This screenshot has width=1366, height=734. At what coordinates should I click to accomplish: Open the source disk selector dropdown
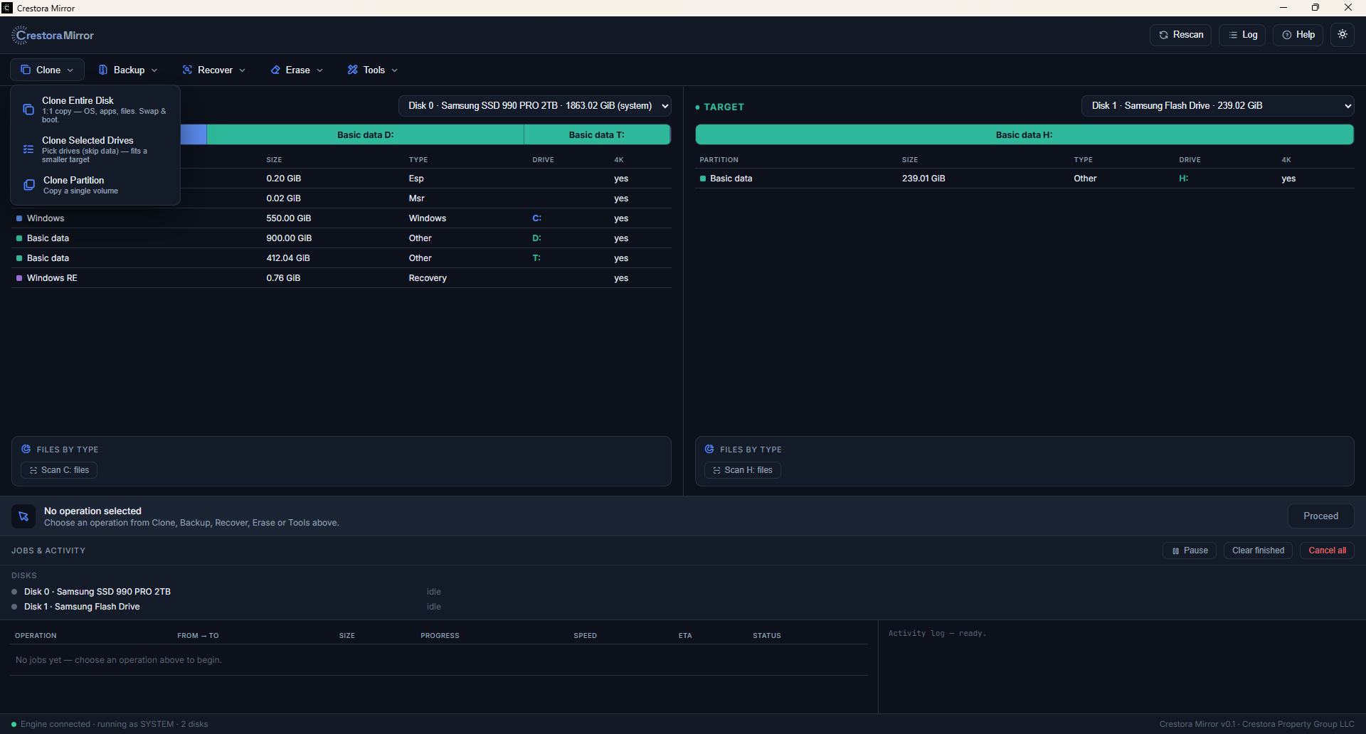(535, 106)
